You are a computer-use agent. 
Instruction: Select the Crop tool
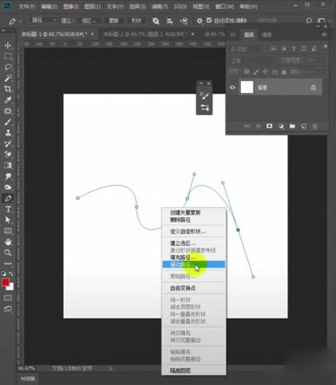tap(8, 89)
